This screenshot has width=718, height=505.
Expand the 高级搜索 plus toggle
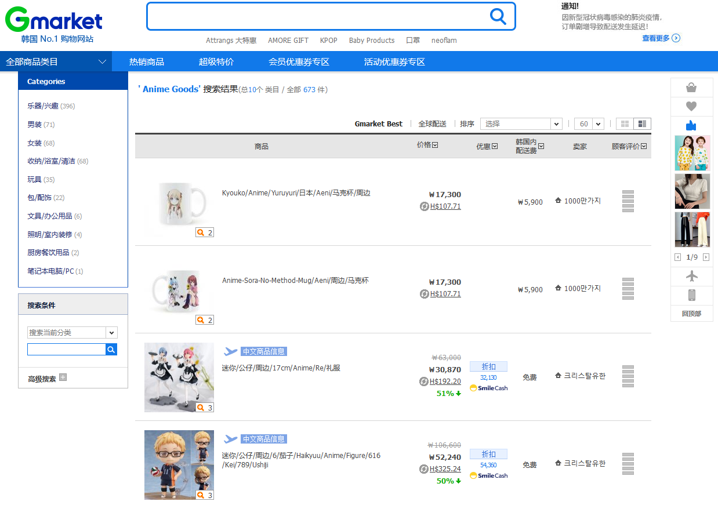63,377
